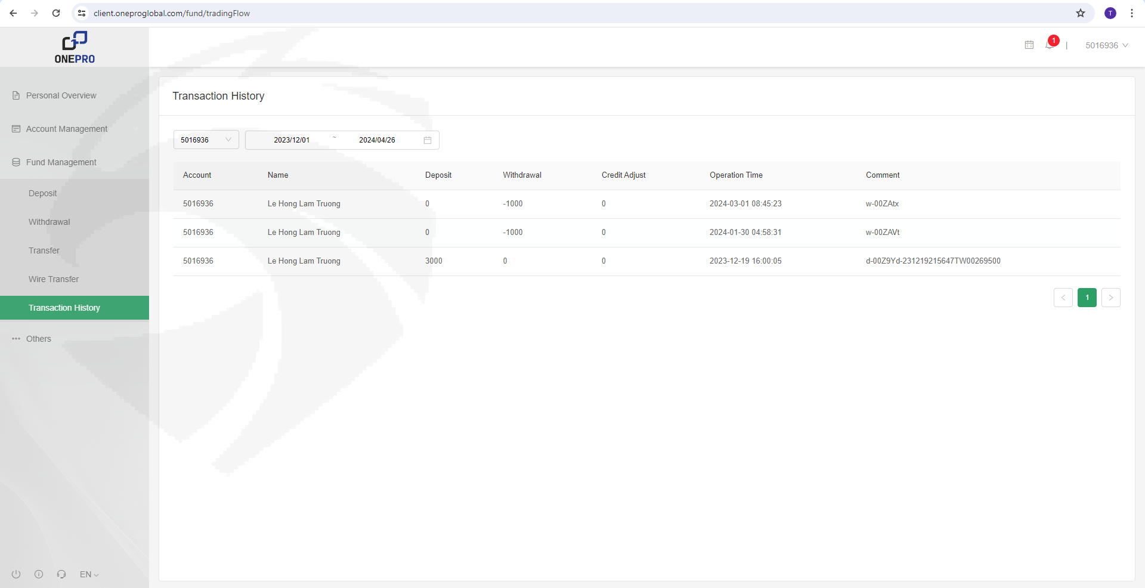Image resolution: width=1145 pixels, height=588 pixels.
Task: Select the Withdrawal menu item
Action: (49, 222)
